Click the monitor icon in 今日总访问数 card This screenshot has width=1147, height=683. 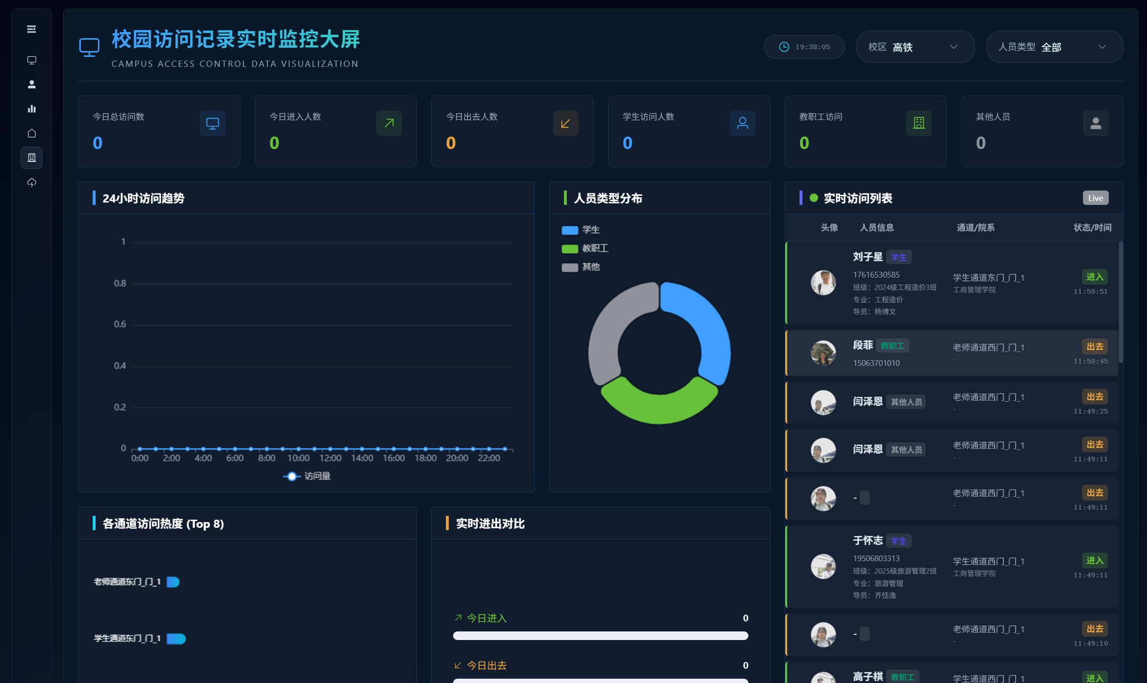pyautogui.click(x=213, y=123)
